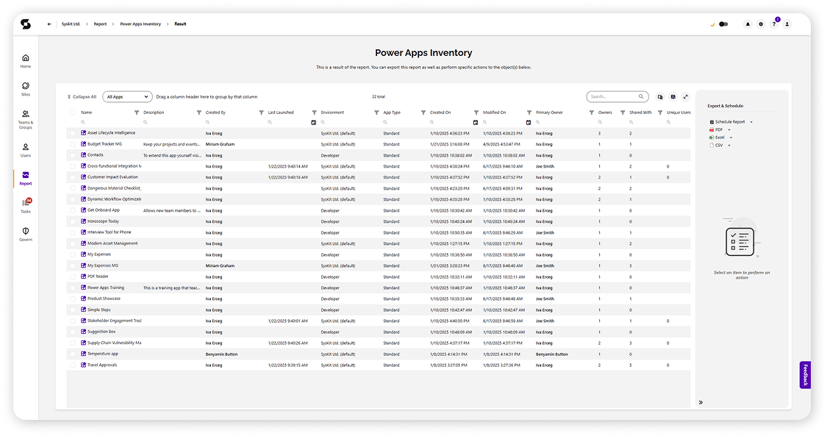The image size is (827, 436).
Task: Open settings gear icon in header
Action: pyautogui.click(x=761, y=24)
